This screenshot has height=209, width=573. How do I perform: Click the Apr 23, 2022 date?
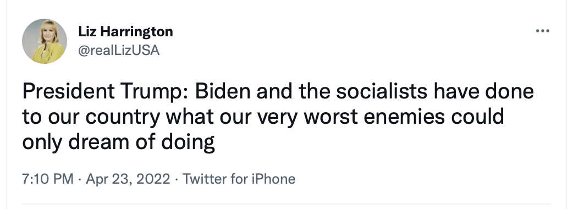pos(128,179)
